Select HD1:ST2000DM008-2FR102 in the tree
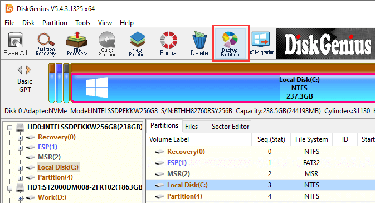This screenshot has width=375, height=203. pyautogui.click(x=85, y=187)
